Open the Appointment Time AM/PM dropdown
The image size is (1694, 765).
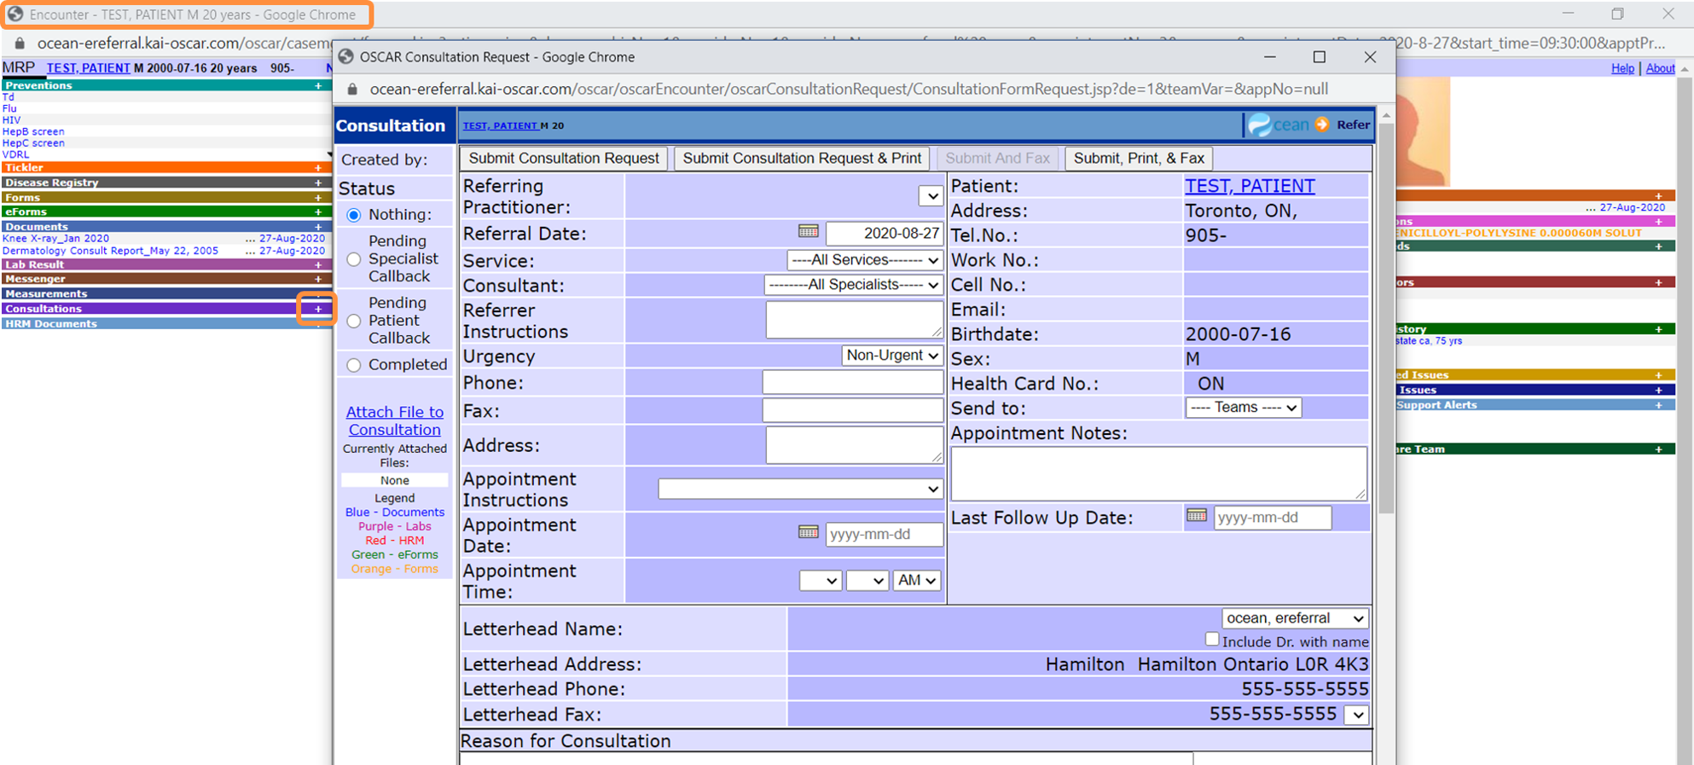[x=917, y=581]
